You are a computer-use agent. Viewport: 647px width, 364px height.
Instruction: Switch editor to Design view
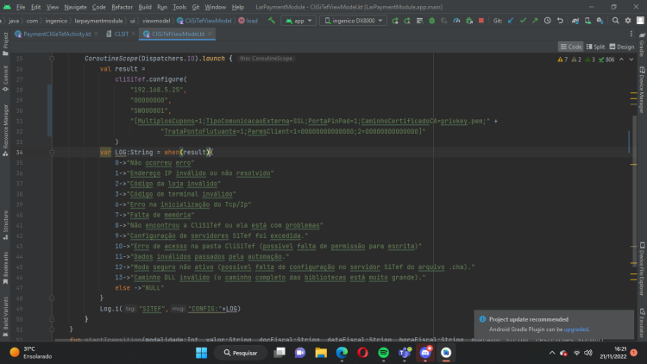click(x=622, y=47)
